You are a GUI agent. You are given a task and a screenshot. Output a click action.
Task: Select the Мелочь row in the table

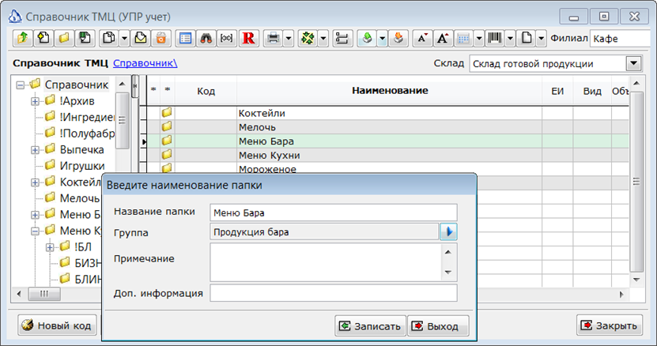click(x=388, y=127)
